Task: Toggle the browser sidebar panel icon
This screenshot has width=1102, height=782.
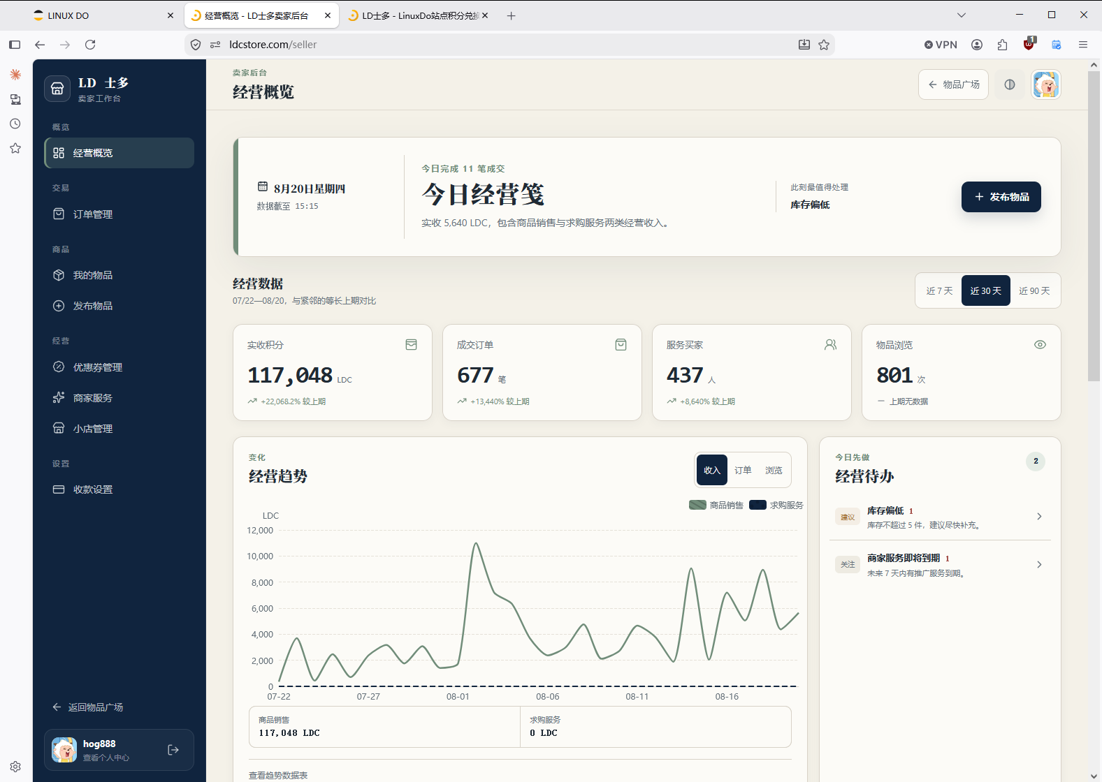Action: [15, 45]
